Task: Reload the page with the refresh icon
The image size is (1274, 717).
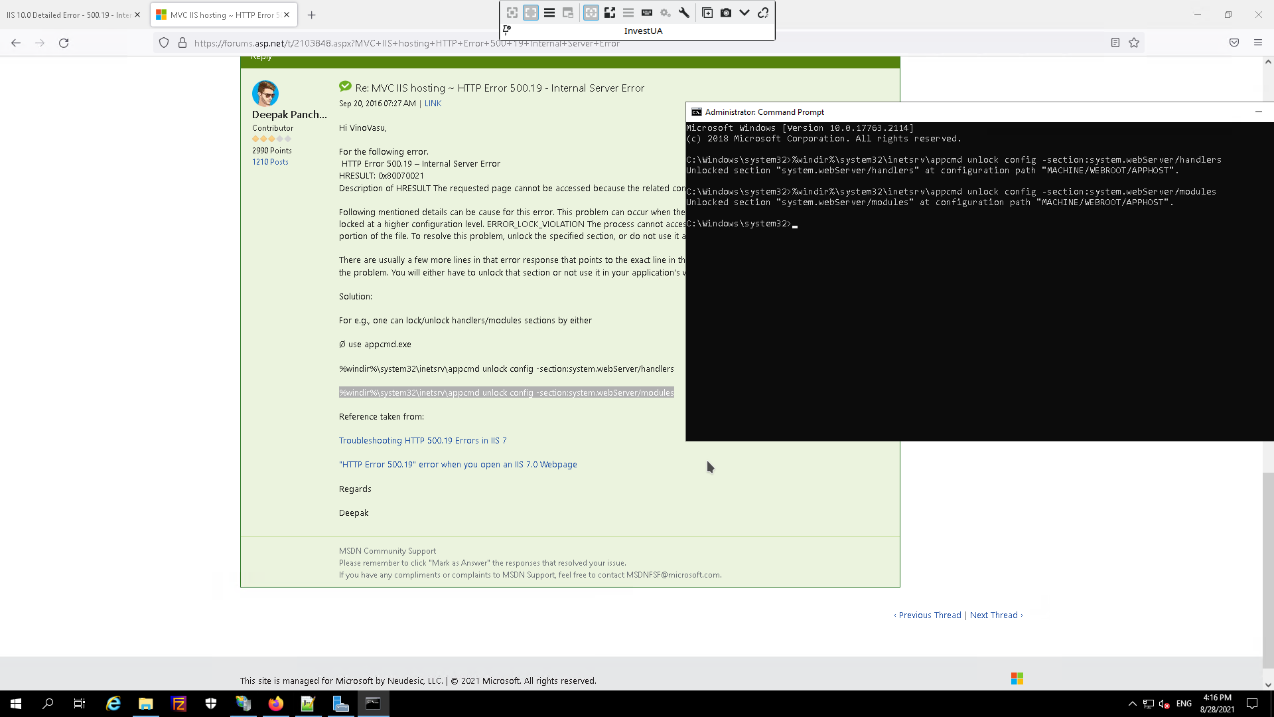Action: click(x=64, y=43)
